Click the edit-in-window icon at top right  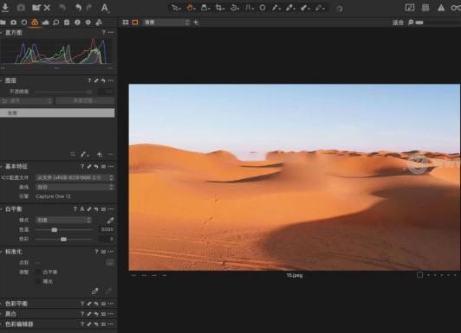pyautogui.click(x=410, y=8)
